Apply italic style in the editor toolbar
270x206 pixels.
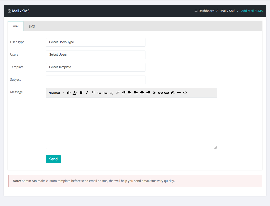[x=87, y=92]
